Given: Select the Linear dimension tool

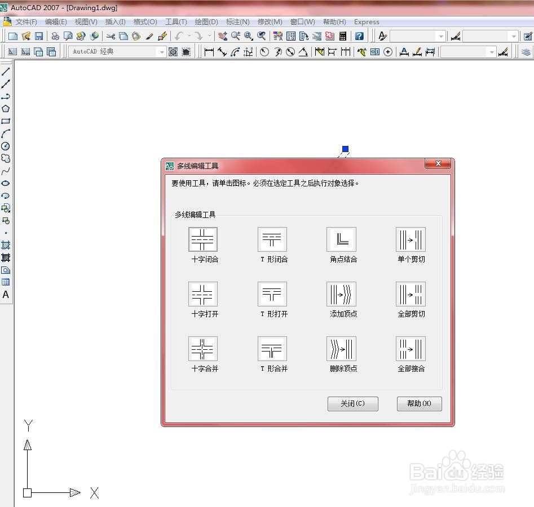Looking at the screenshot, I should point(209,52).
